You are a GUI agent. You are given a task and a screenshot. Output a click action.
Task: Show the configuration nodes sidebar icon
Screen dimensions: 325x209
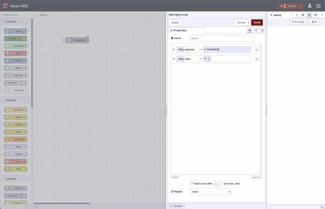click(315, 15)
